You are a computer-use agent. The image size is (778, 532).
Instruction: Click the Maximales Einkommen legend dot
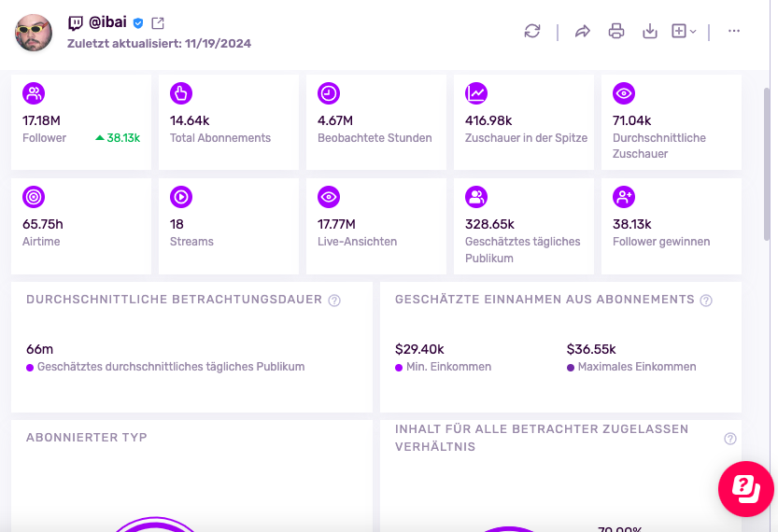[x=571, y=368]
